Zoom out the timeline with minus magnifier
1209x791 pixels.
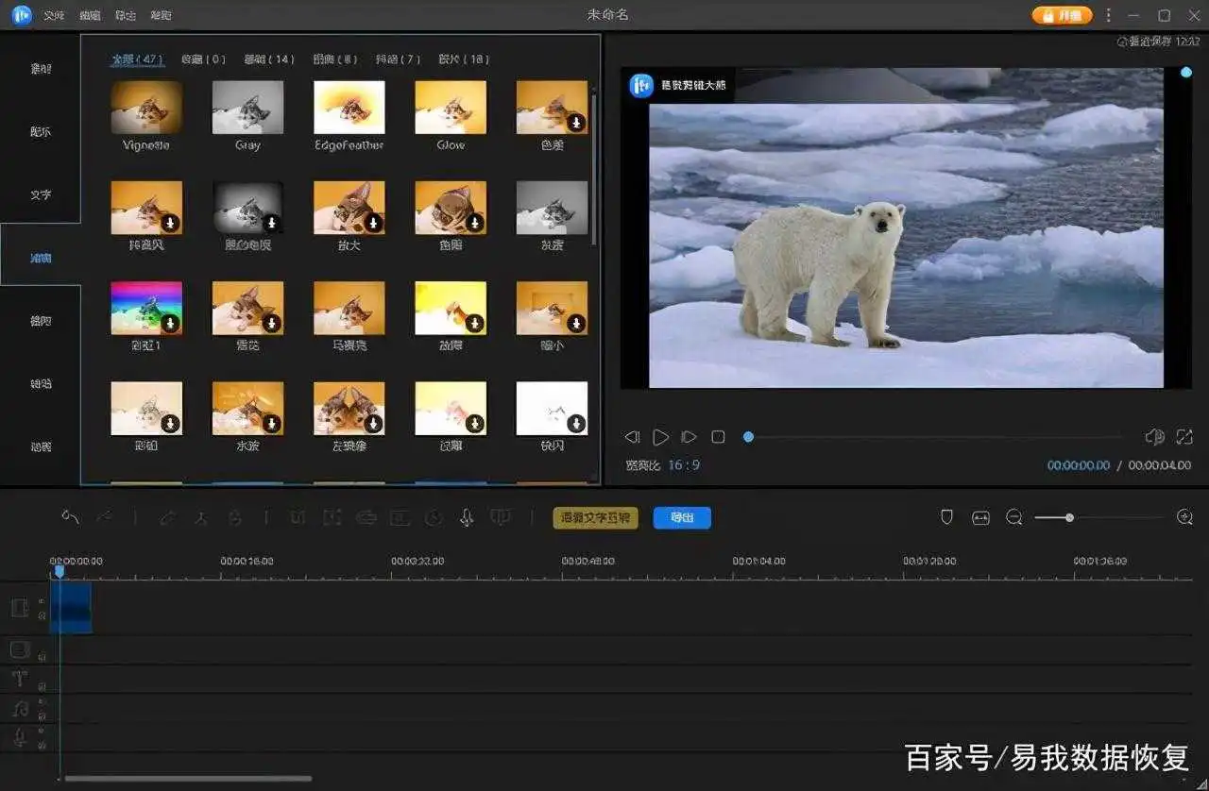click(x=1014, y=517)
